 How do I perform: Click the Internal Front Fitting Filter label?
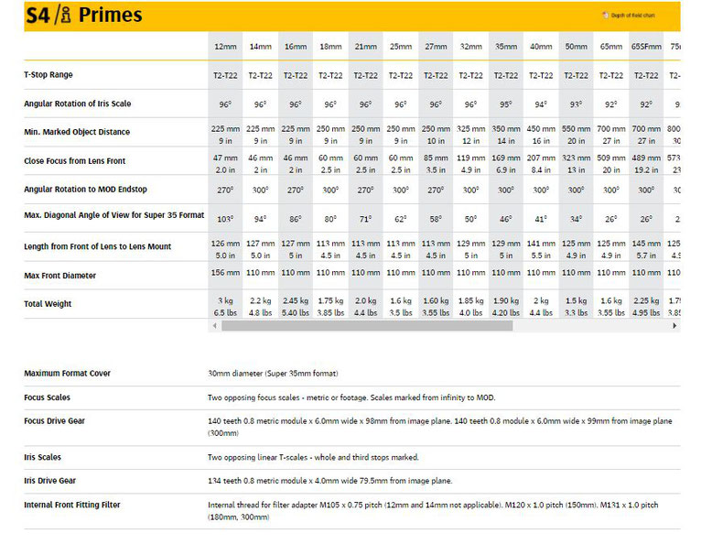point(72,505)
